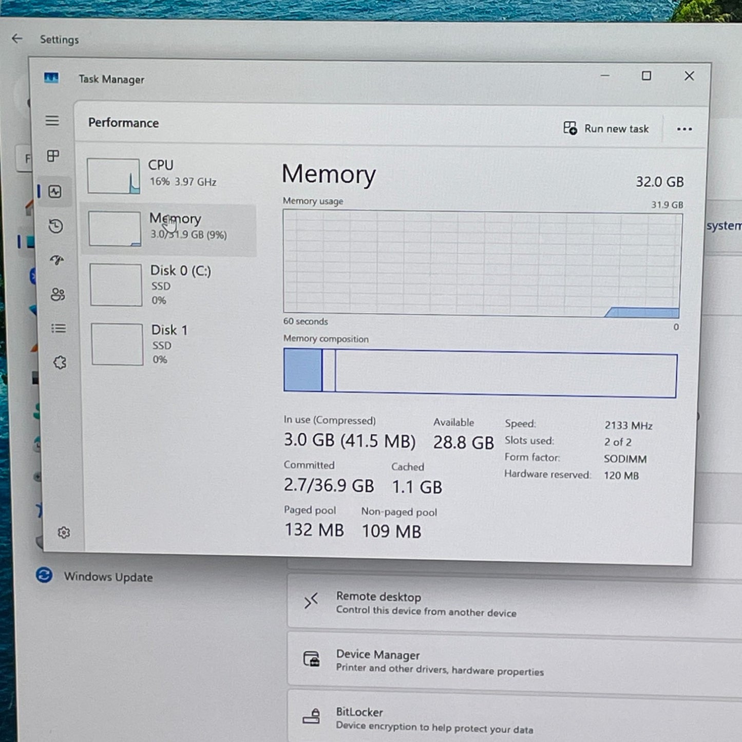
Task: Open Task Manager settings gear icon
Action: pos(64,532)
